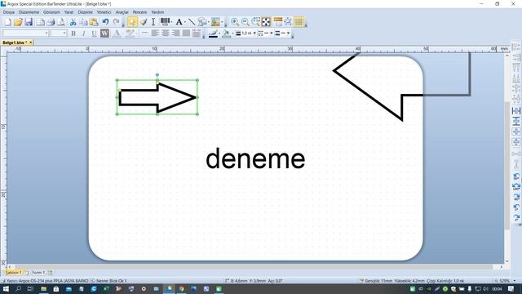Select the line drawing tool

[192, 22]
